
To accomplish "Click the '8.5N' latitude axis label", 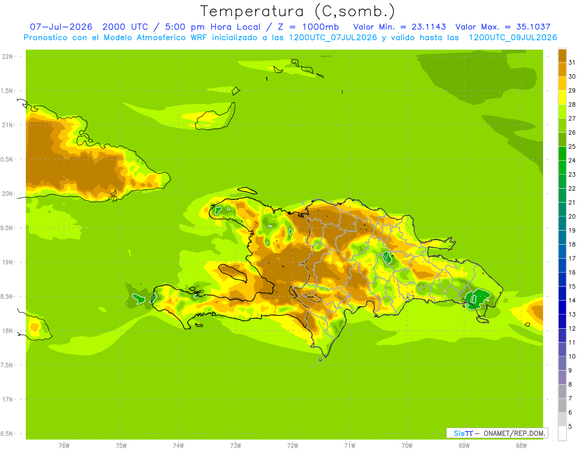I will (7, 296).
